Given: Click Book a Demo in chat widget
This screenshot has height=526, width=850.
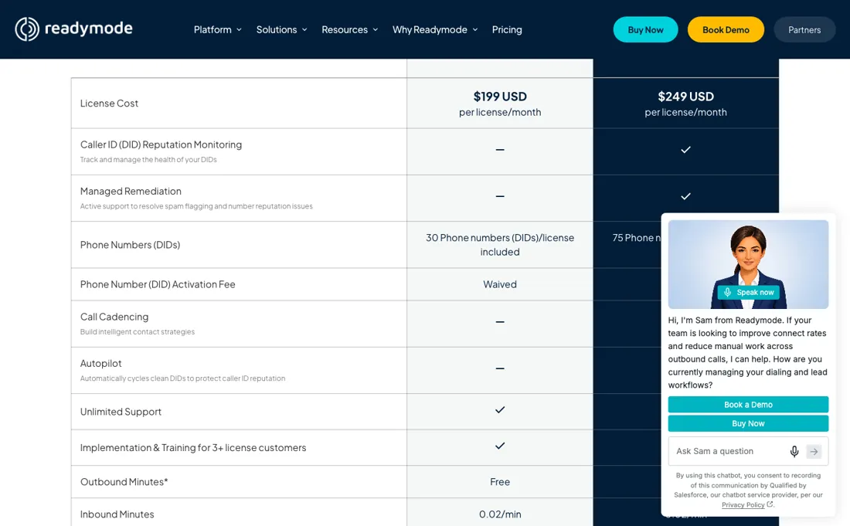Looking at the screenshot, I should coord(748,405).
